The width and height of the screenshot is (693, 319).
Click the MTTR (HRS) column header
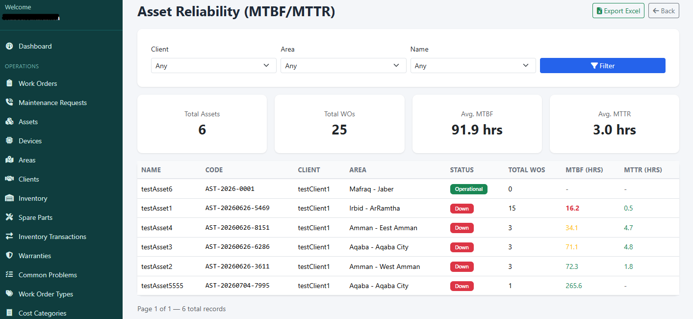[643, 170]
